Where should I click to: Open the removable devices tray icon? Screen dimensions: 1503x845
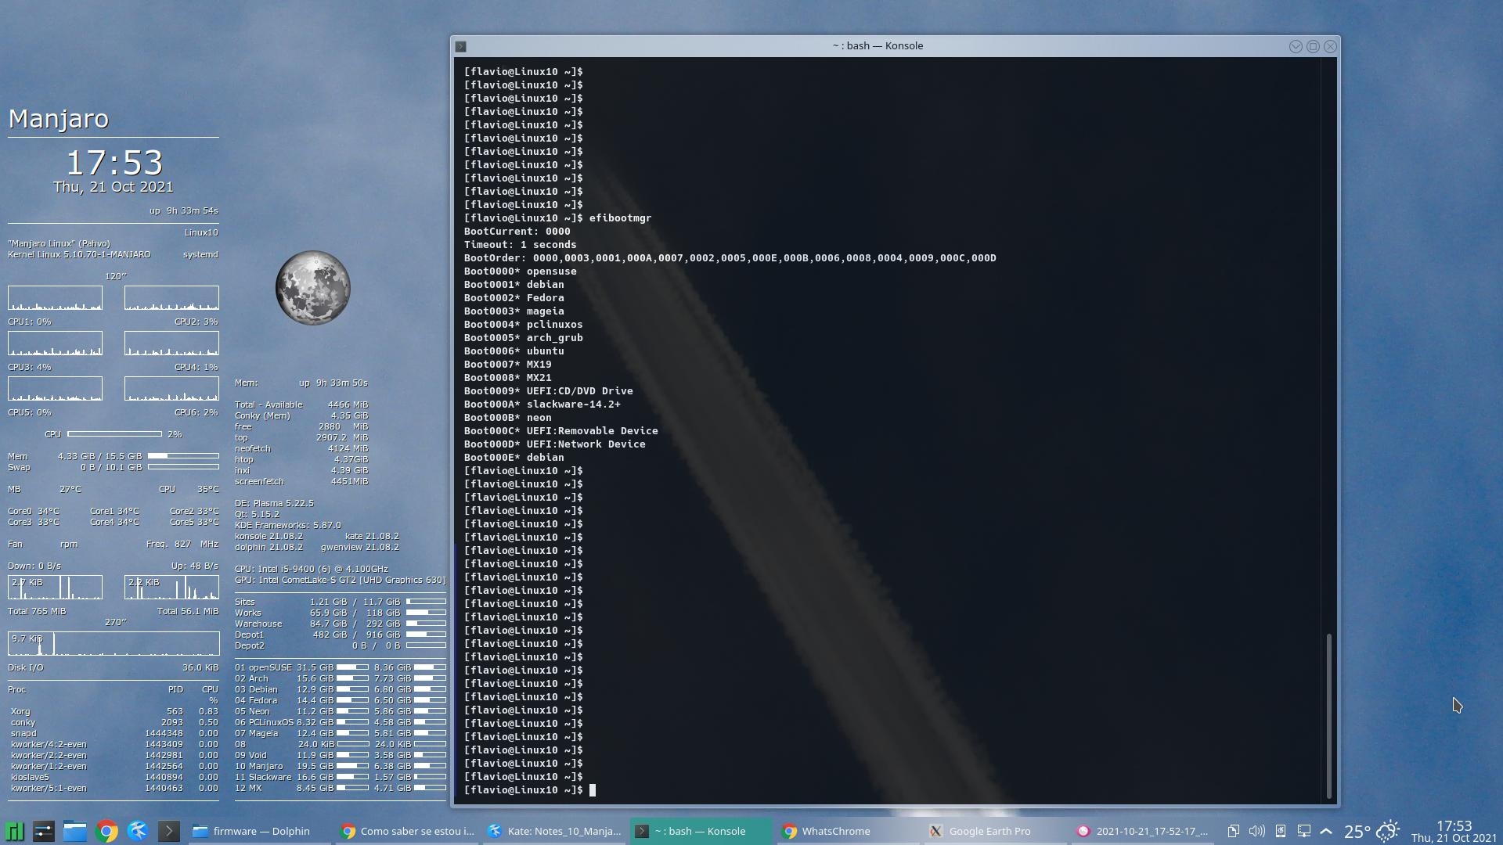1281,831
